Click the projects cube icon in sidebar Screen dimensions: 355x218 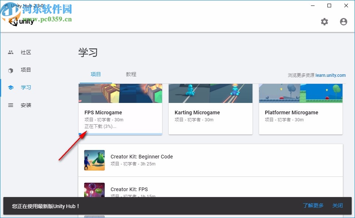(11, 71)
